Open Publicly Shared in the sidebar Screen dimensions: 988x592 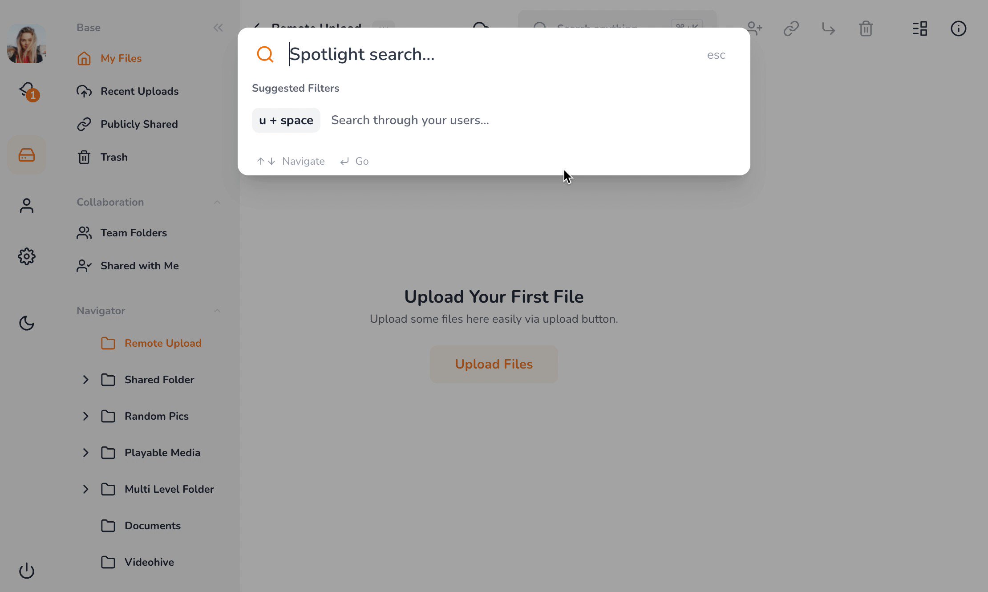139,124
